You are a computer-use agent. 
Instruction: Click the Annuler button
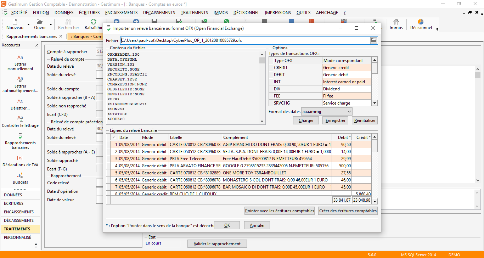click(257, 225)
